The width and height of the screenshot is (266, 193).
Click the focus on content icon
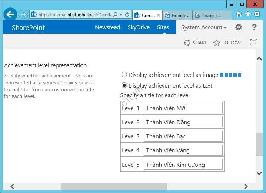coord(254,43)
